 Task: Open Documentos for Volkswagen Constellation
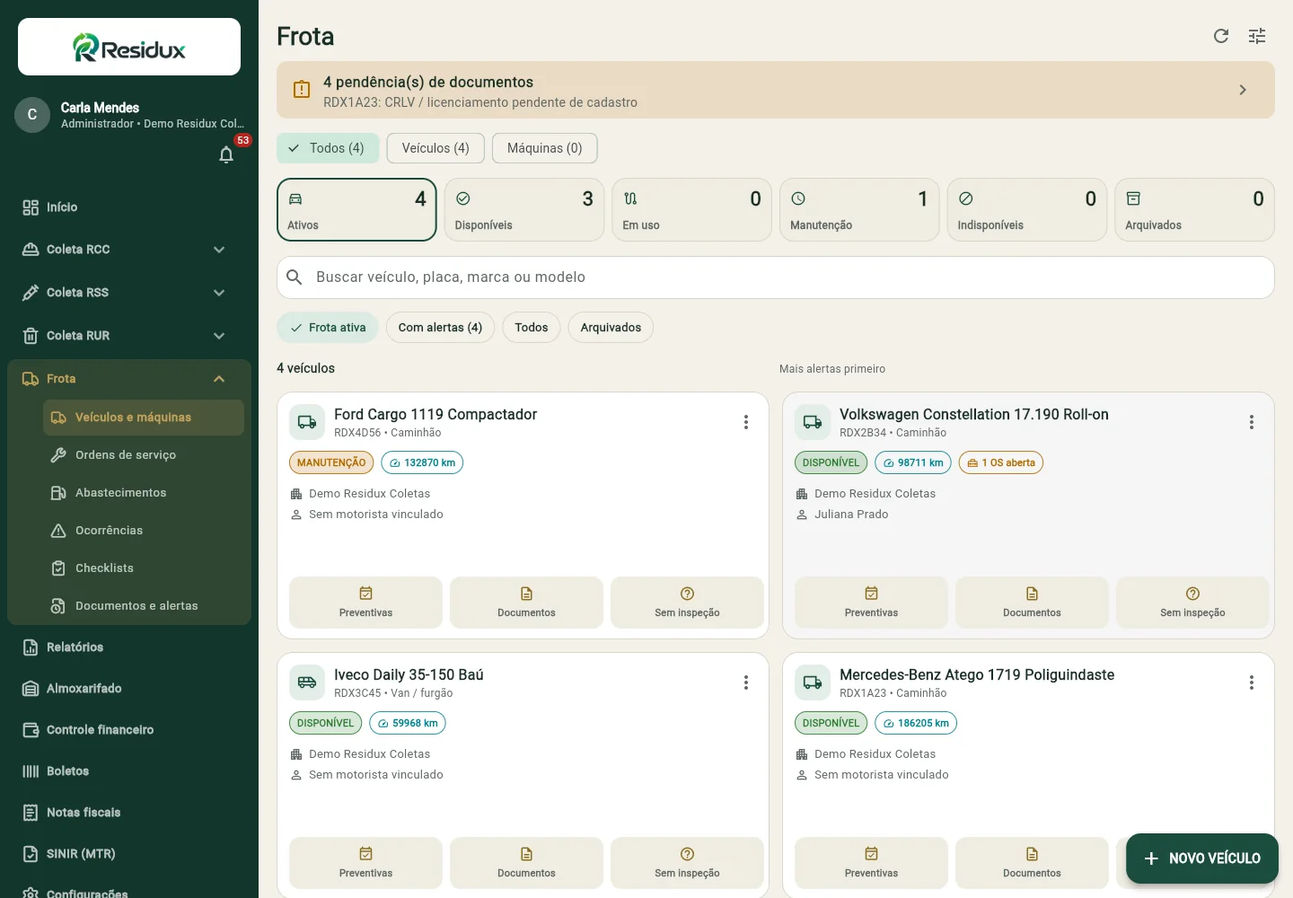pyautogui.click(x=1032, y=603)
